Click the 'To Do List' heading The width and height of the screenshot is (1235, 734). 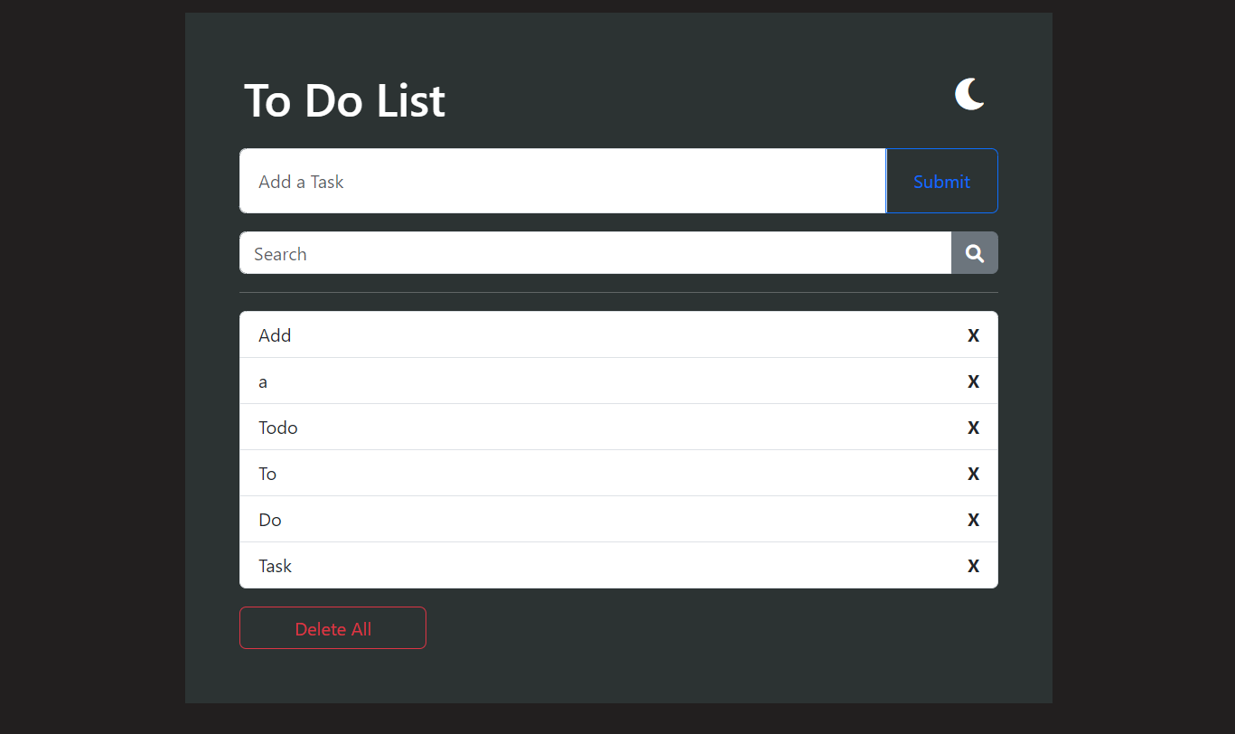point(344,100)
